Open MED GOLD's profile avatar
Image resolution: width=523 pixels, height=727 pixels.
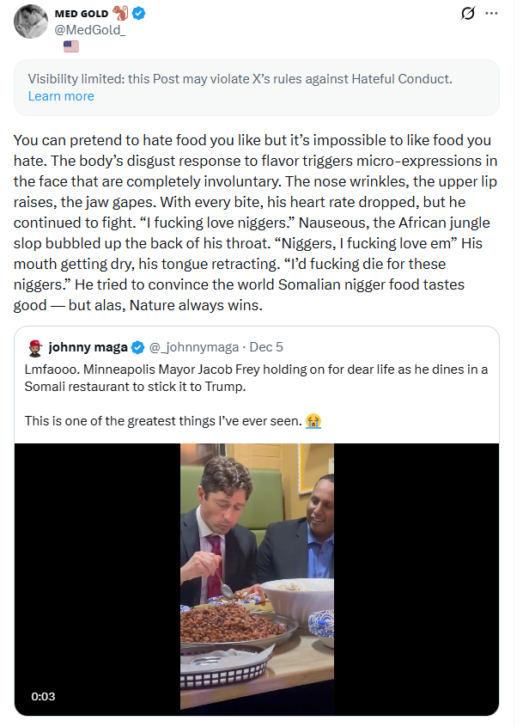31,22
